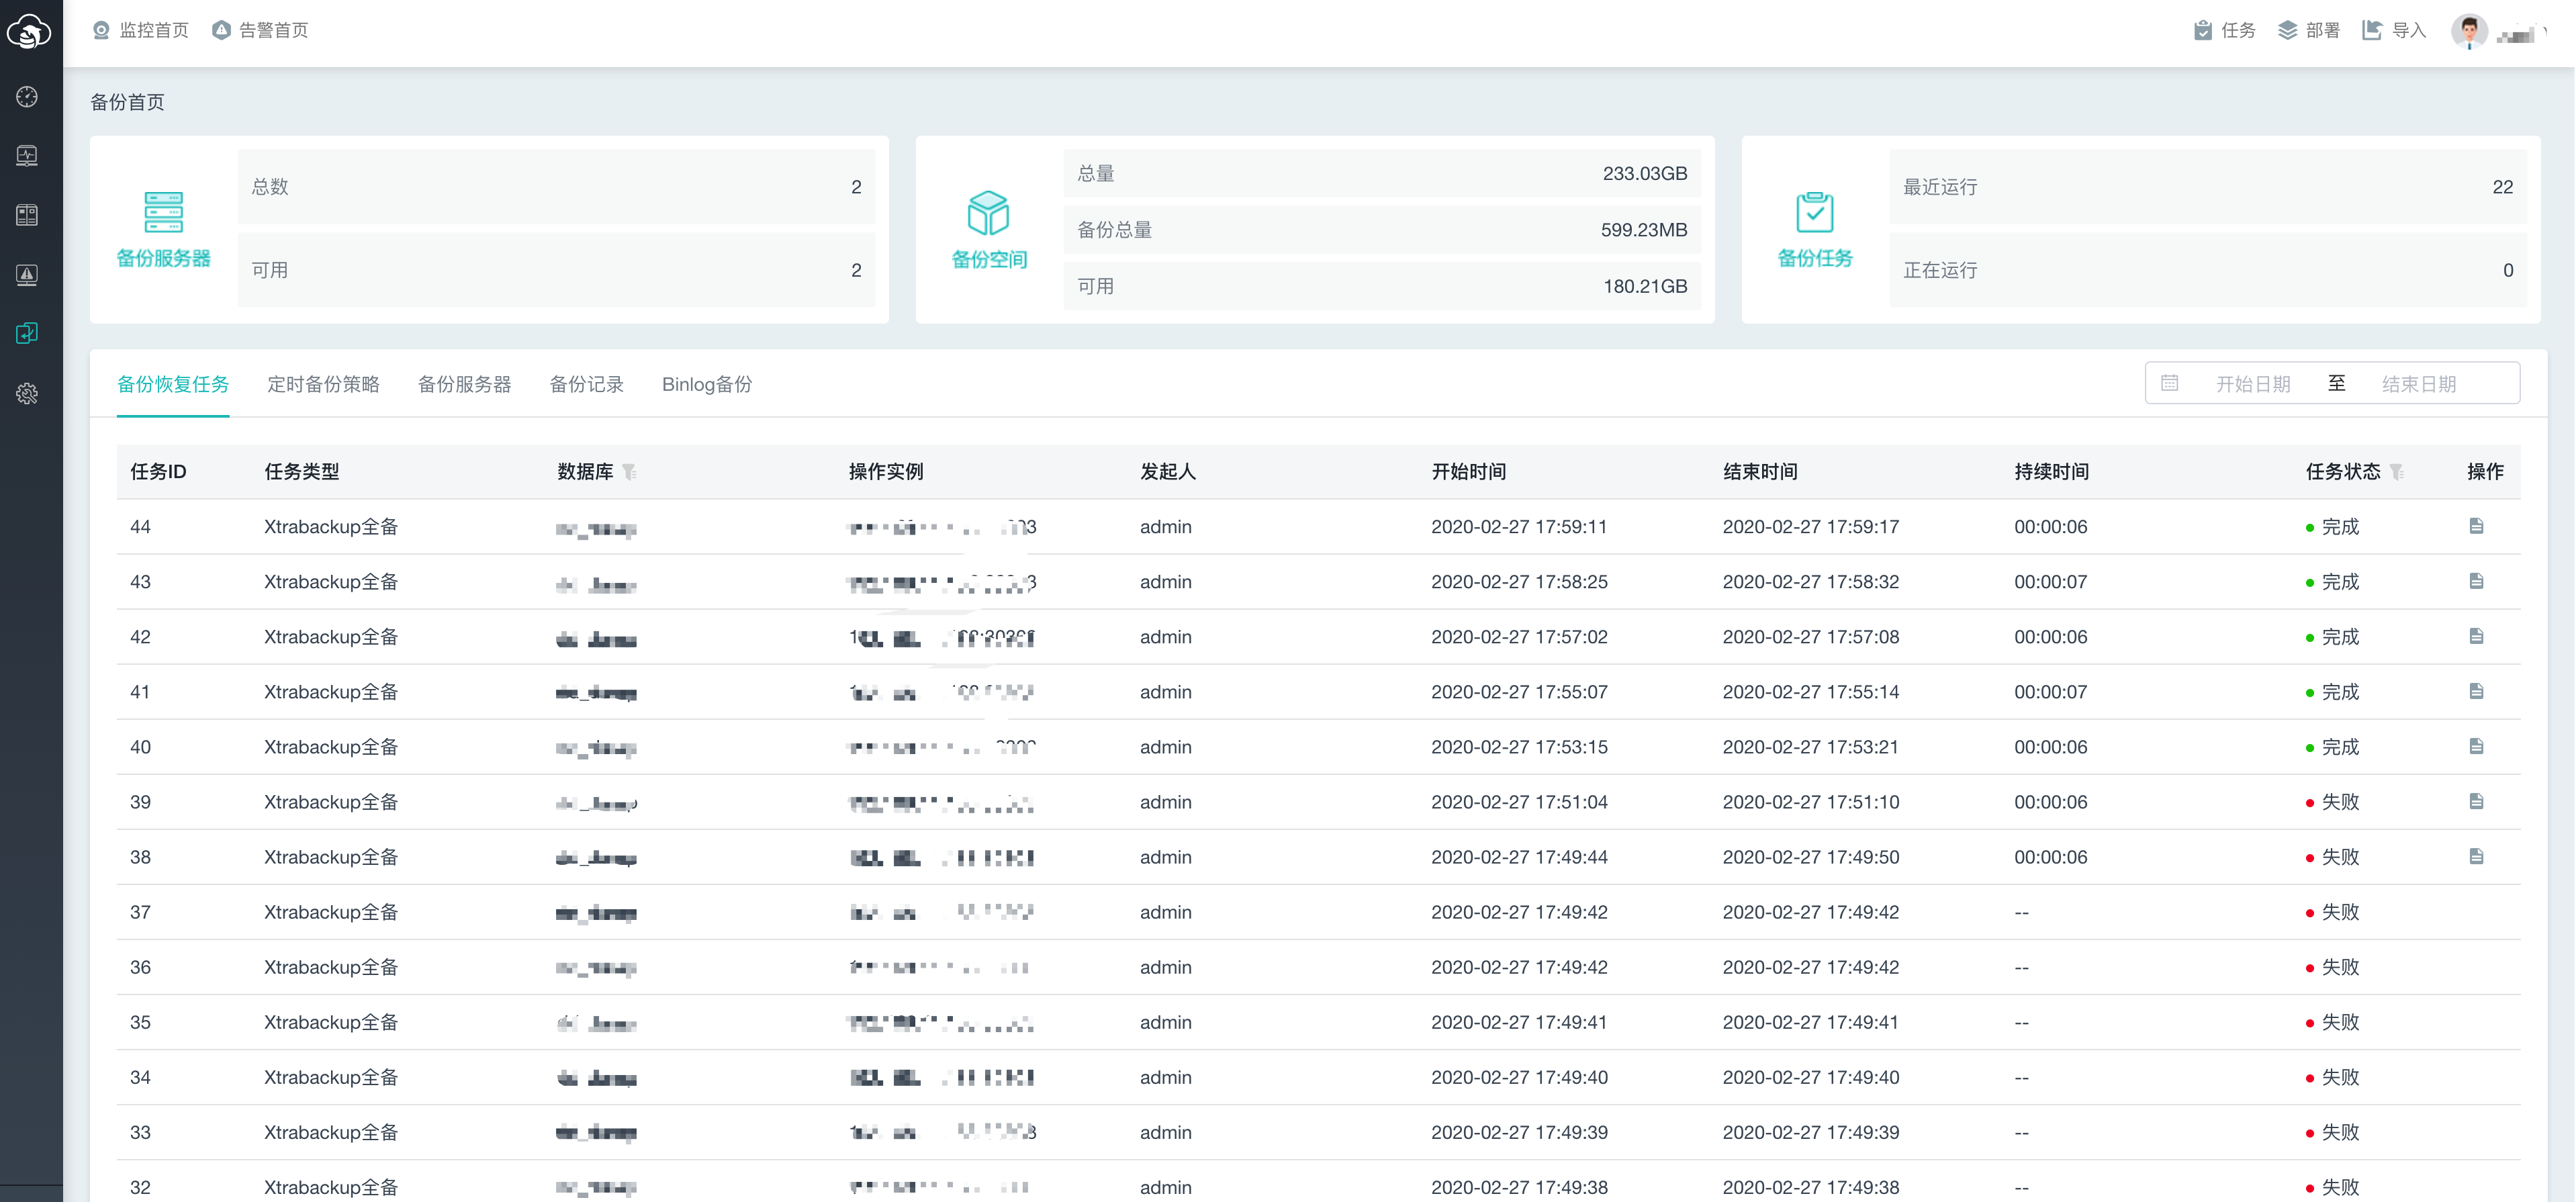Open the alert monitor icon in sidebar
This screenshot has width=2576, height=1202.
pyautogui.click(x=28, y=275)
